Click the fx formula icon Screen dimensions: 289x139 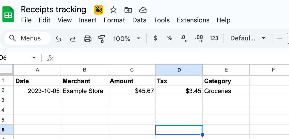[50, 58]
